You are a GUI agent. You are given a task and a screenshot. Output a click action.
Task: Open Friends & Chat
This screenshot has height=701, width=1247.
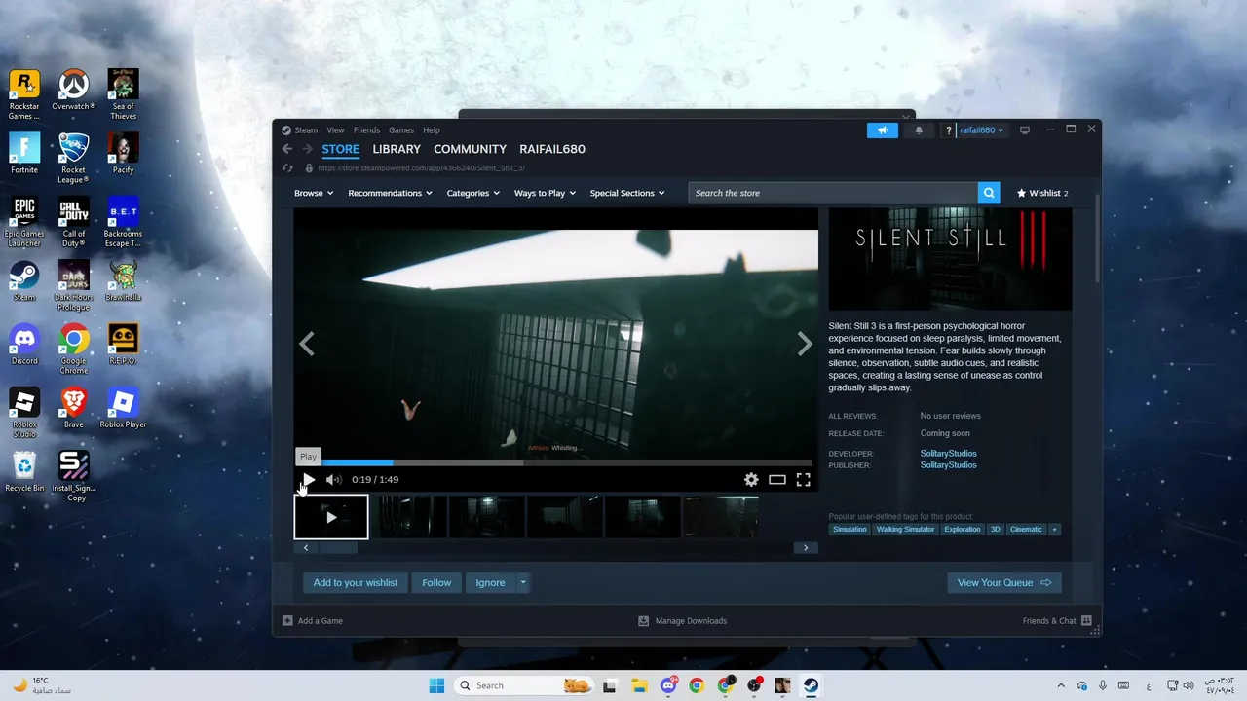(1057, 620)
